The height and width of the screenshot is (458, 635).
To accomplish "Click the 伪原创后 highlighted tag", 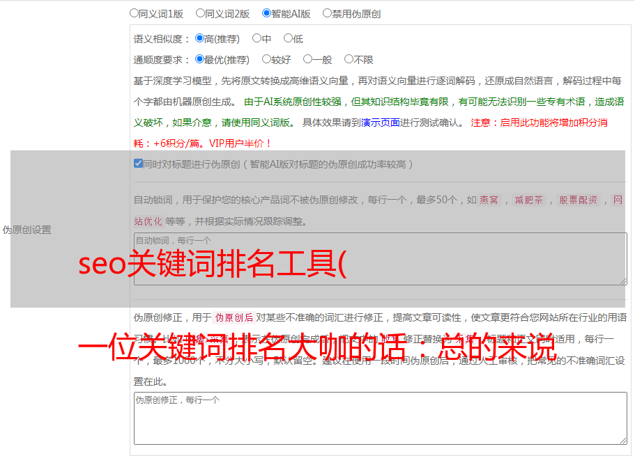I will [234, 317].
